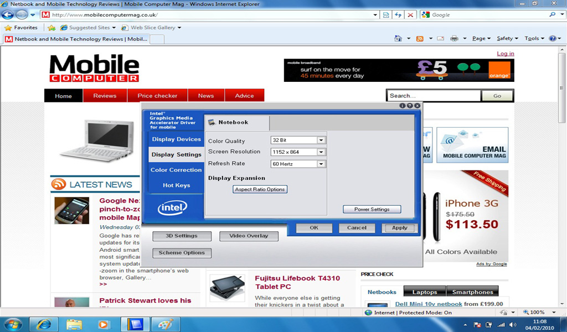Cancel the Intel graphics dialog
Screen dimensions: 567x332
point(357,228)
